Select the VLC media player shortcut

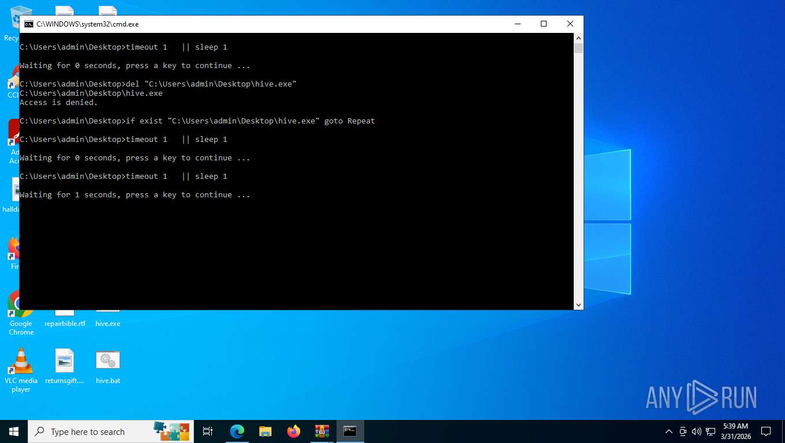click(21, 370)
